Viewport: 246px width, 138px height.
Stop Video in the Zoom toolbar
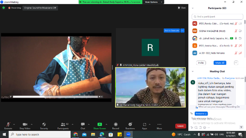(x=25, y=126)
